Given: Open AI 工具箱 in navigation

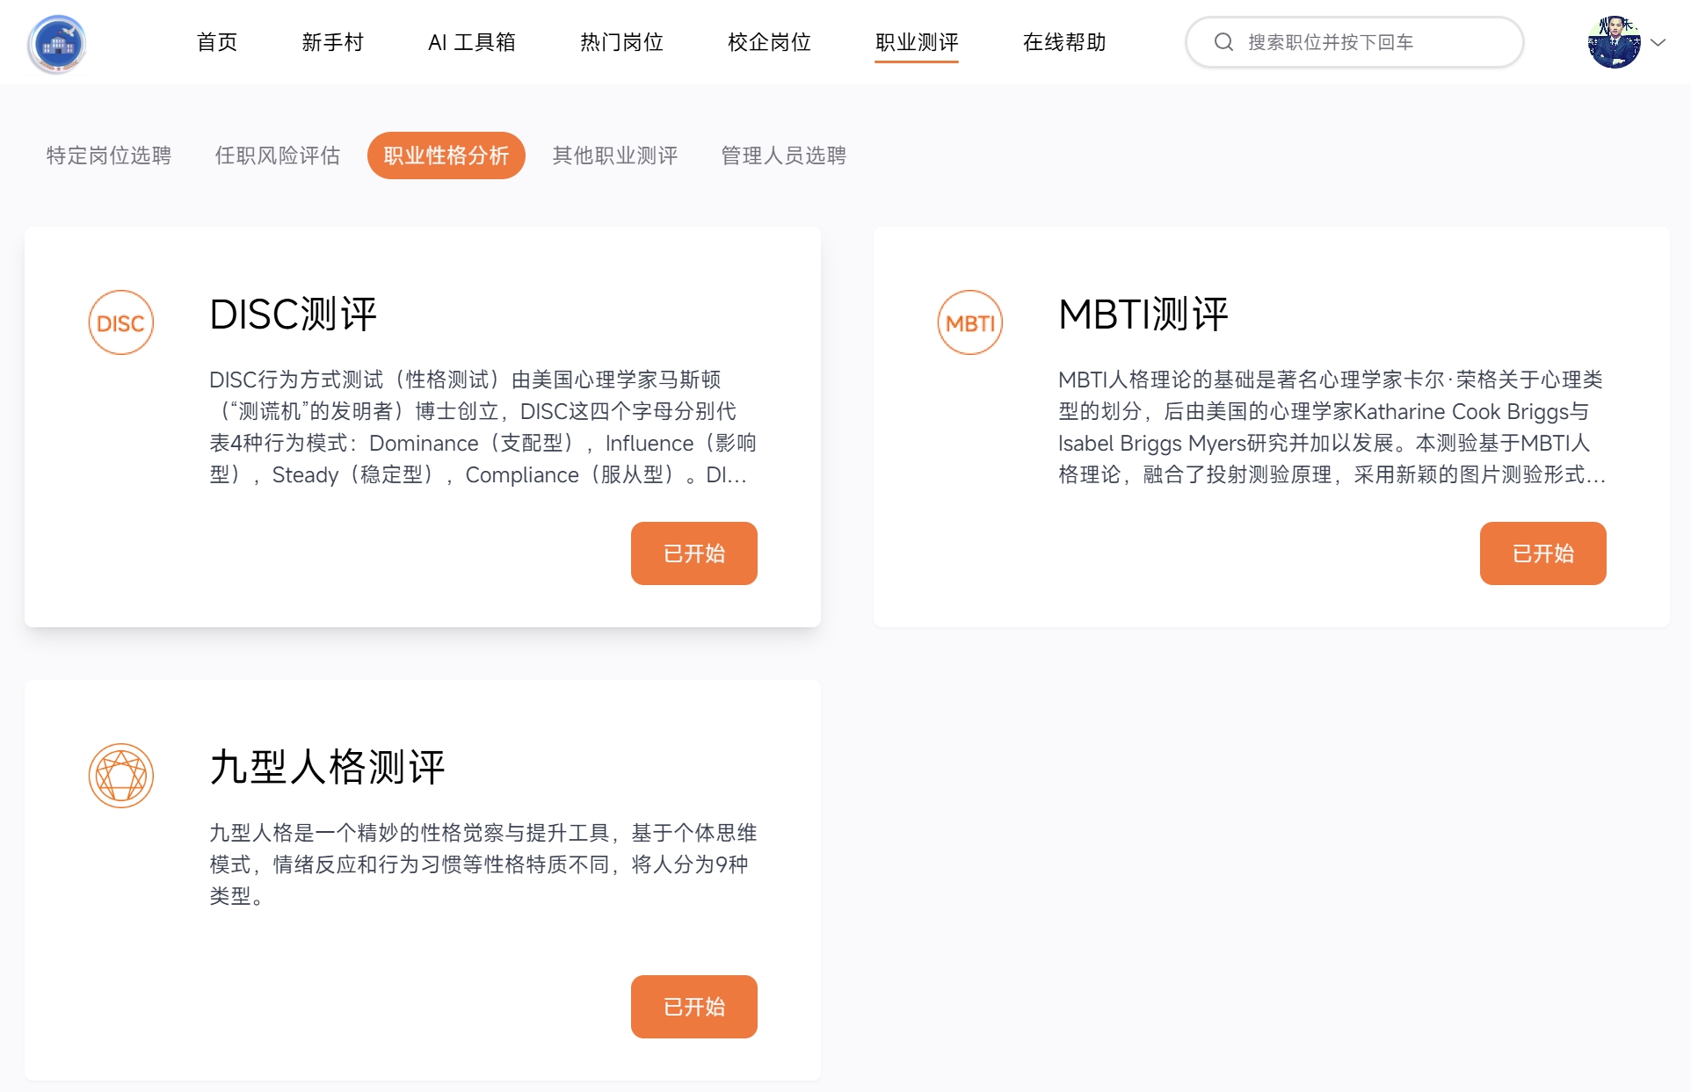Looking at the screenshot, I should [x=472, y=42].
